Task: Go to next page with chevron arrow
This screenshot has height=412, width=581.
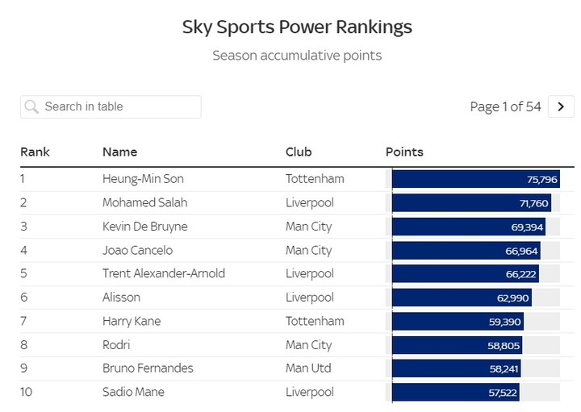Action: (x=561, y=106)
